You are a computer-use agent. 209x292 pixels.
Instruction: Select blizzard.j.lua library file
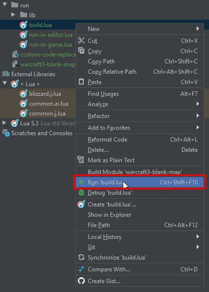point(45,94)
